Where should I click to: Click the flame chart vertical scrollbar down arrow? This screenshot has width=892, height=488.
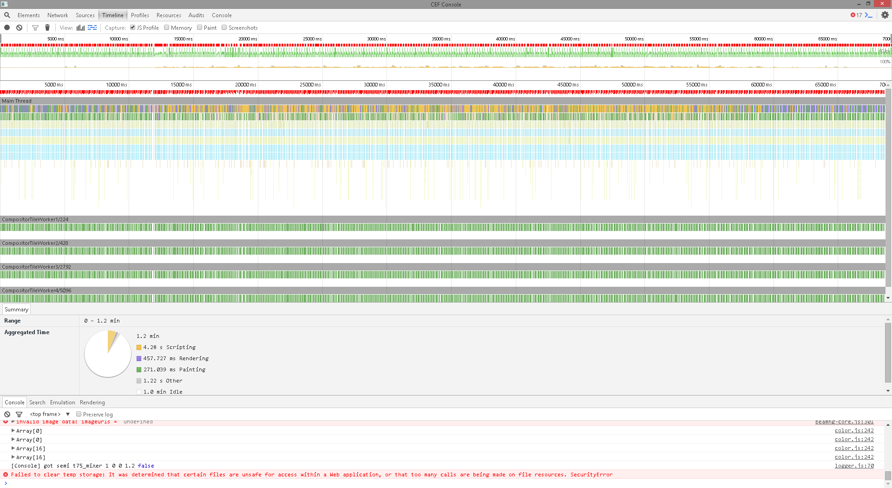[x=888, y=298]
